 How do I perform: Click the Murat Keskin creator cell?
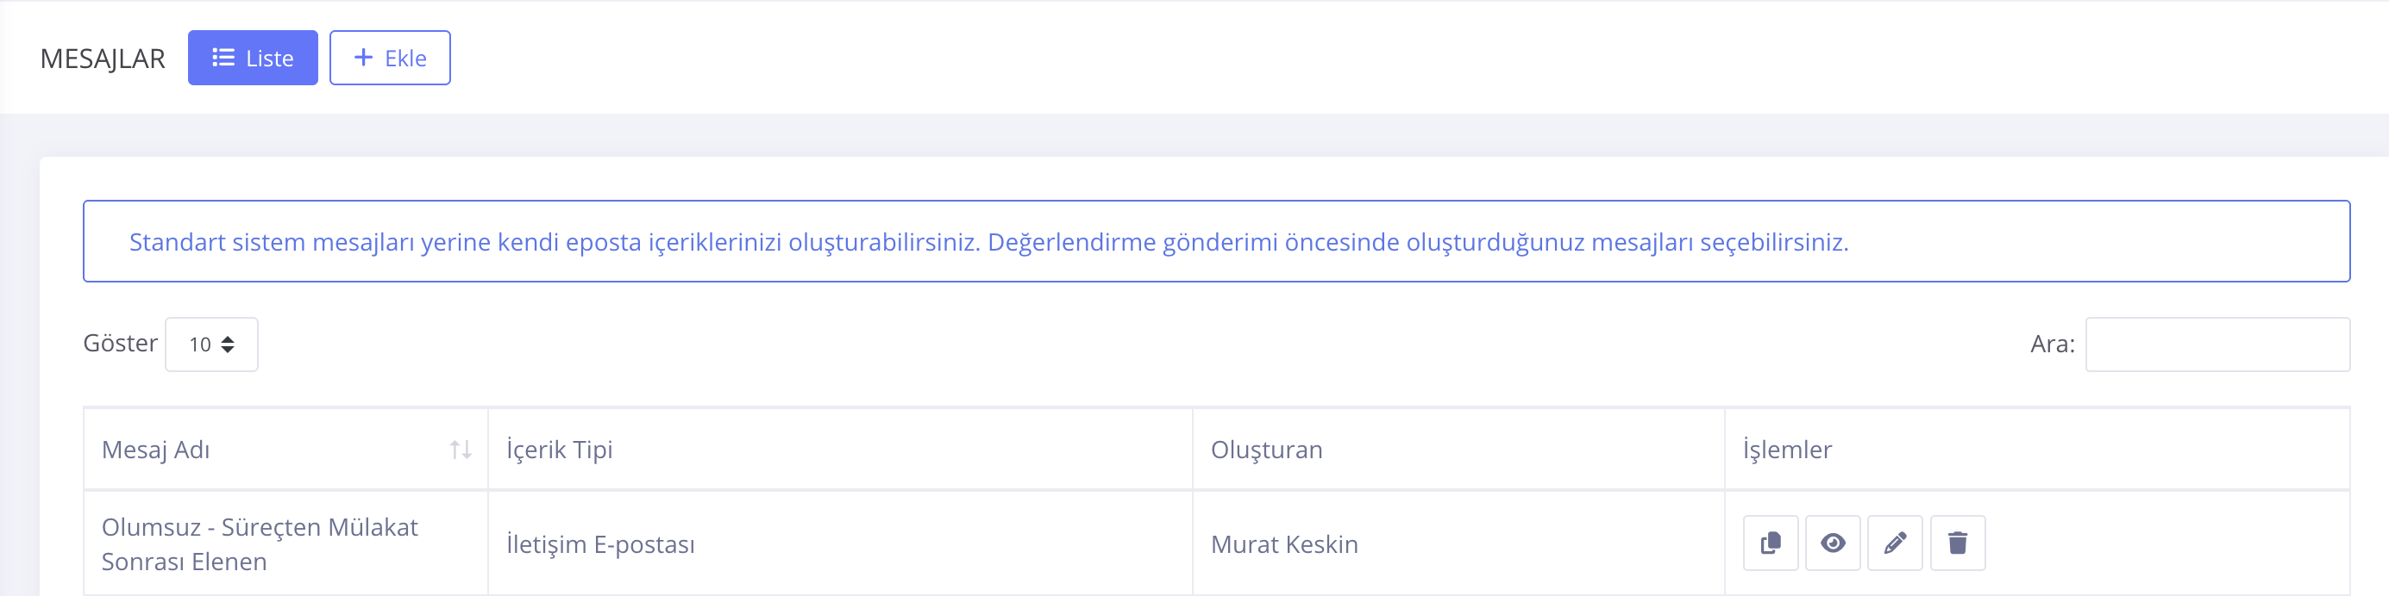click(1283, 544)
